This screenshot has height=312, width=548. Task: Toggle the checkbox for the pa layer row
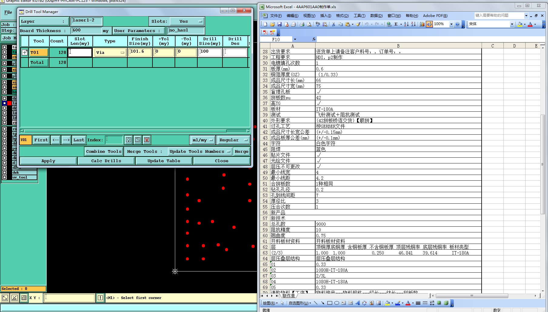(x=5, y=148)
